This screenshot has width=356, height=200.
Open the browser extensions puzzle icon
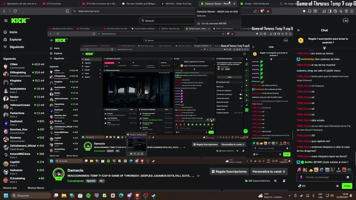(x=310, y=11)
